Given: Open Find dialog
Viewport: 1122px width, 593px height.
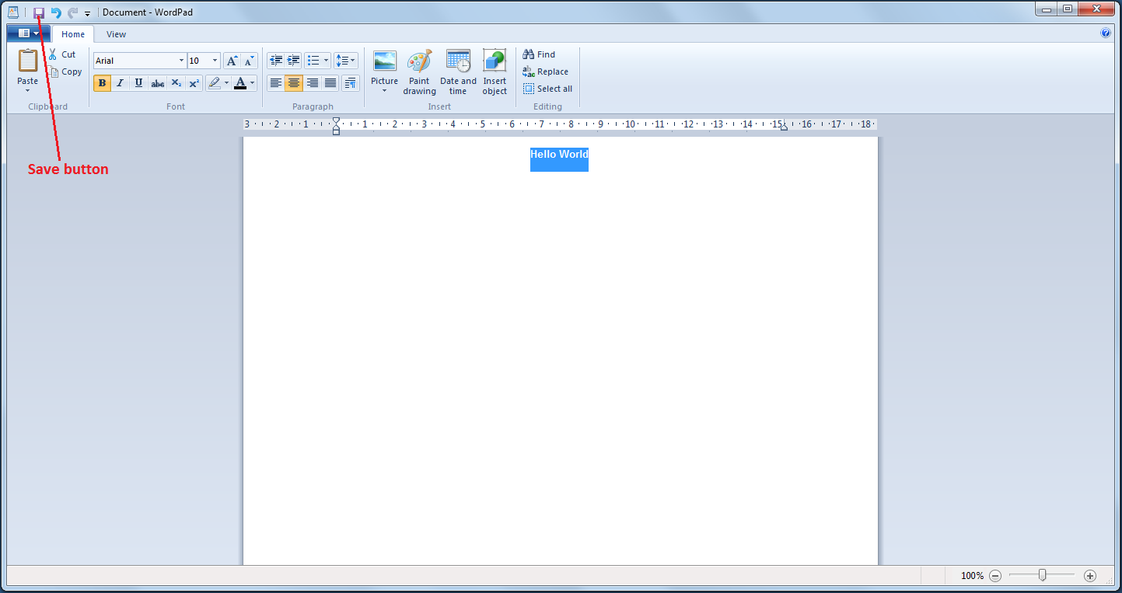Looking at the screenshot, I should [539, 54].
